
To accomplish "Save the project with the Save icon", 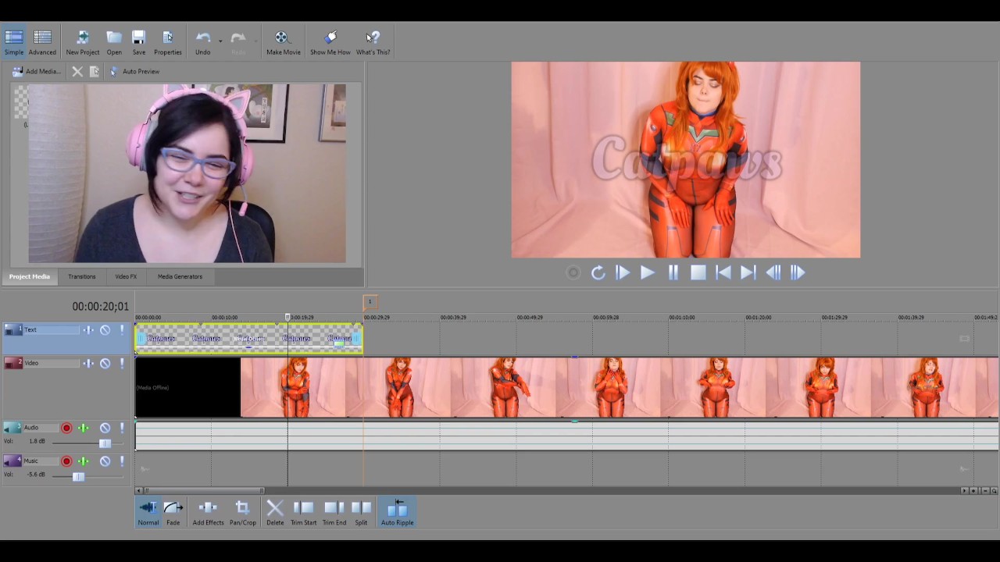I will [138, 42].
